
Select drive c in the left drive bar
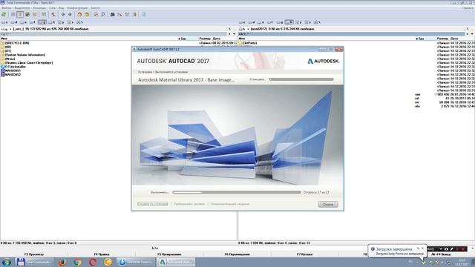(x=4, y=22)
